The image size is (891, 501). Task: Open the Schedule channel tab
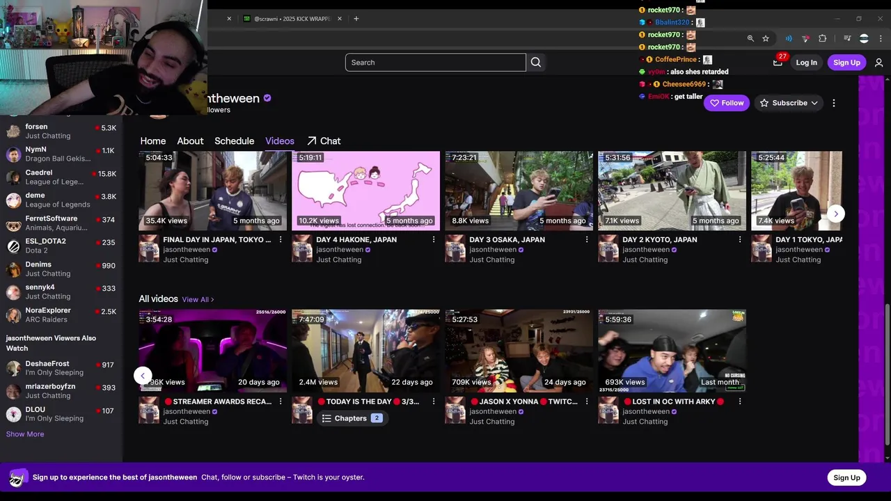click(235, 141)
